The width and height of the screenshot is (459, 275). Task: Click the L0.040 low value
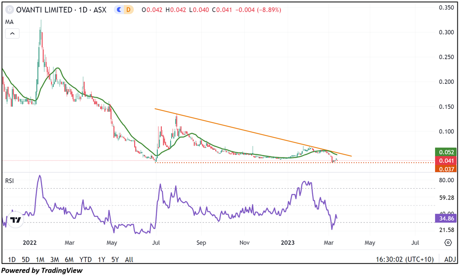(x=199, y=10)
